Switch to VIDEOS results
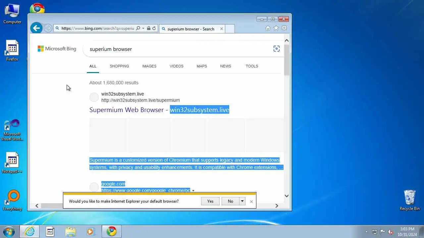 coord(177,66)
